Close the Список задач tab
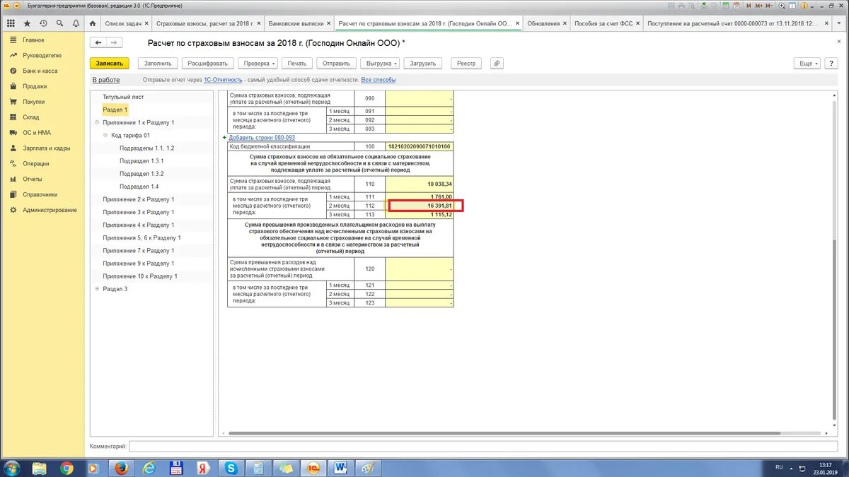The image size is (849, 477). coord(146,23)
